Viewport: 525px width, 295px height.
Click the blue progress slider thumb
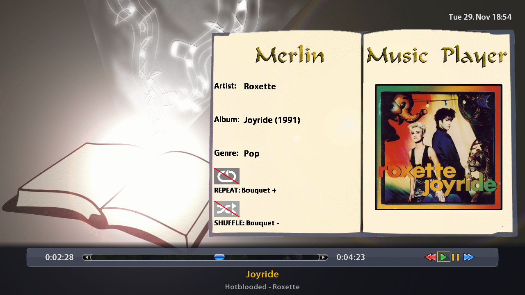click(219, 257)
